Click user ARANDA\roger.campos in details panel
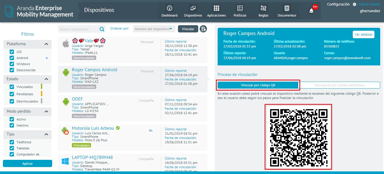384x174 pixels. [x=291, y=58]
